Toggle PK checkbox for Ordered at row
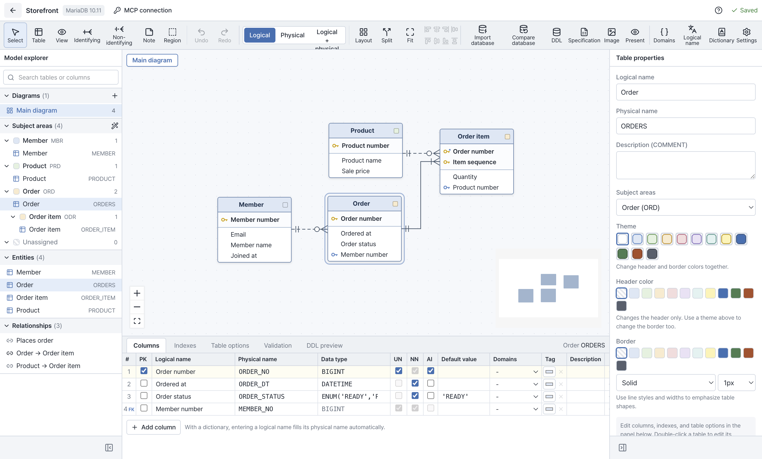The image size is (762, 459). coord(144,383)
